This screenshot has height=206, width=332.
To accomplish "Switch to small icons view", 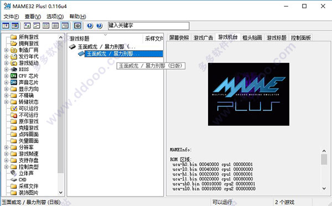I will [x=37, y=26].
